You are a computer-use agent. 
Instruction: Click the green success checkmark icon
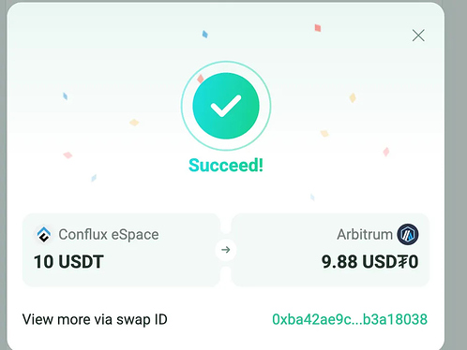pyautogui.click(x=226, y=106)
